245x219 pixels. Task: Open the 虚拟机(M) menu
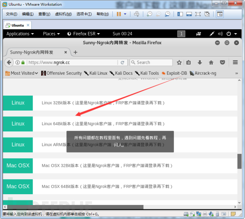63,14
